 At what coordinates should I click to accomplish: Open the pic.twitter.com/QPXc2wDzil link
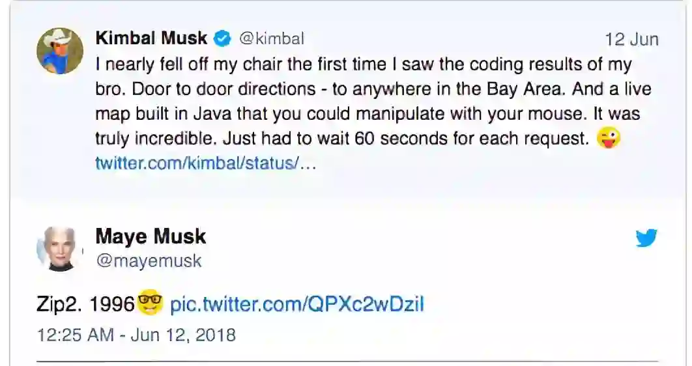tap(296, 304)
